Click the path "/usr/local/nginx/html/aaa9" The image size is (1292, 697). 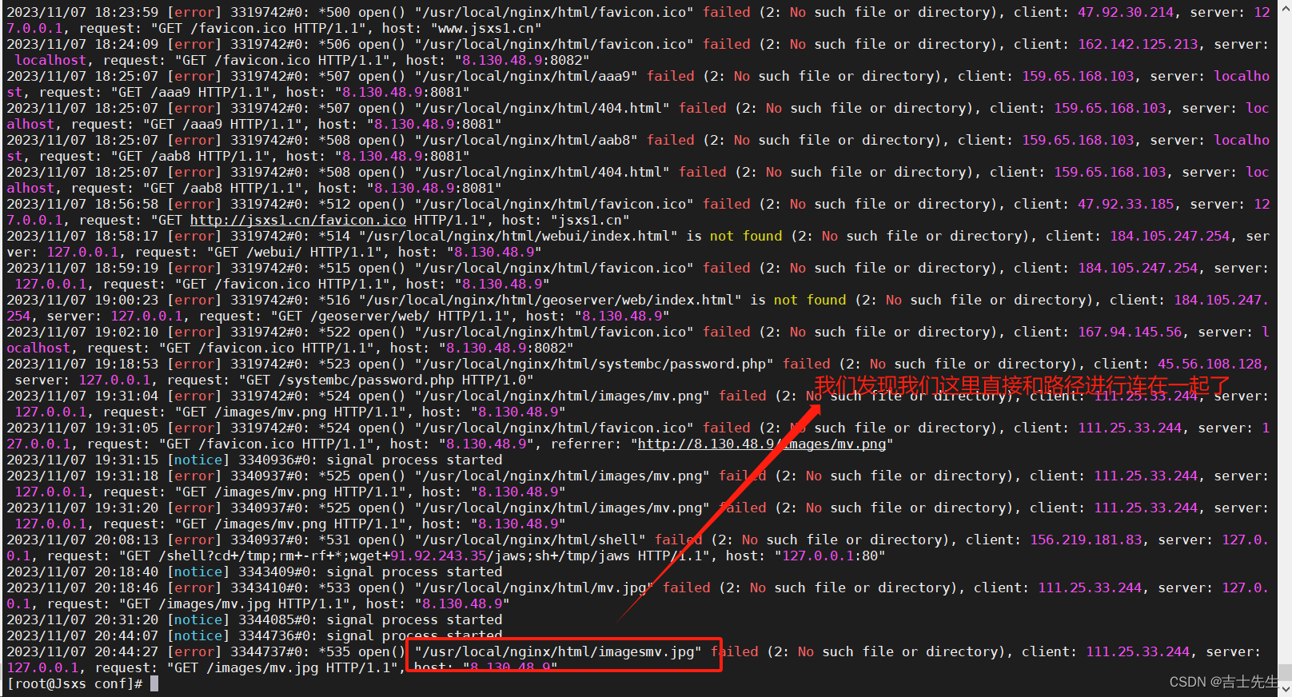[x=526, y=76]
